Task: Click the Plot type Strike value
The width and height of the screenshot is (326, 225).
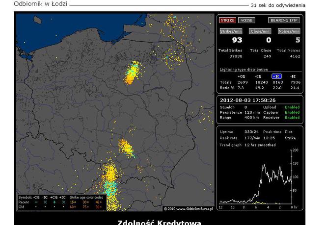Action: point(290,138)
